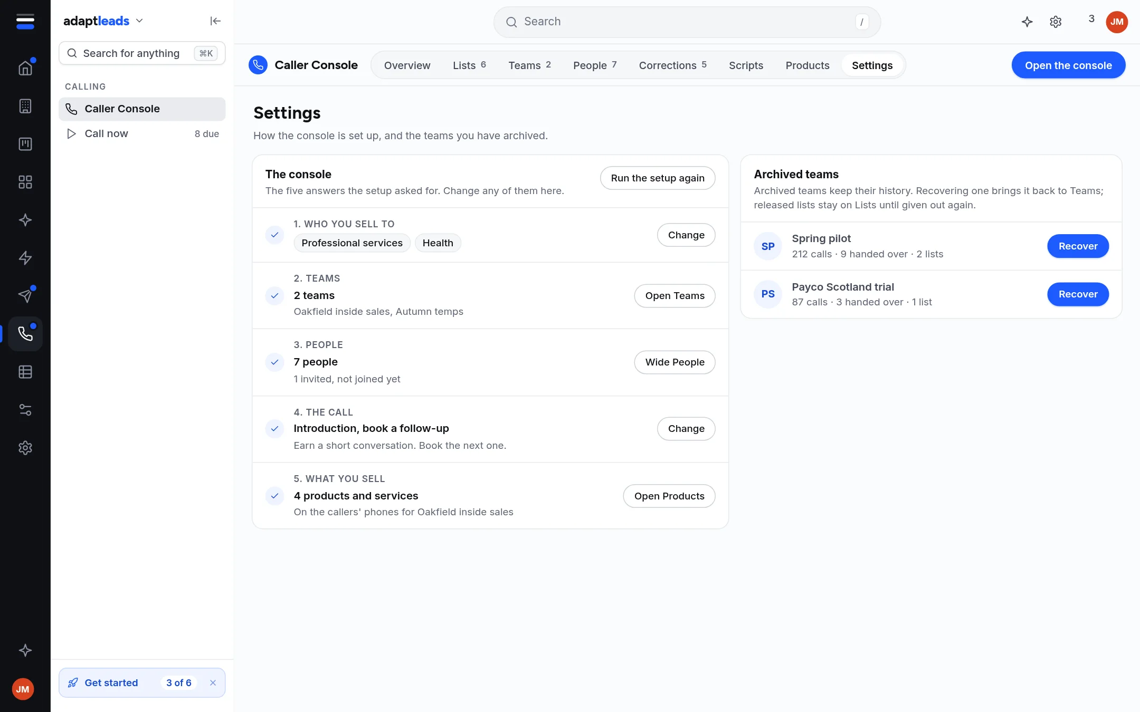The image size is (1140, 712).
Task: Dismiss the Get started card
Action: click(213, 683)
